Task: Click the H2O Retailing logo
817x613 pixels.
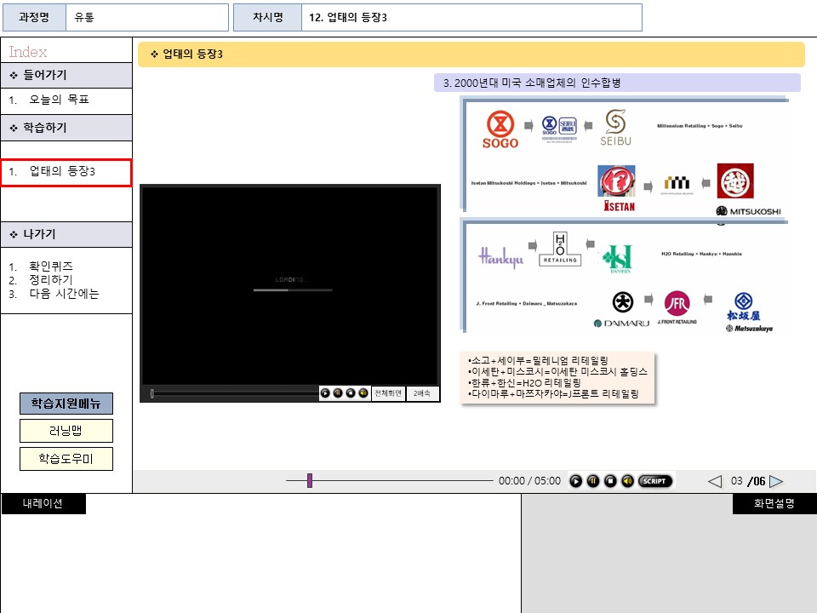Action: point(560,249)
